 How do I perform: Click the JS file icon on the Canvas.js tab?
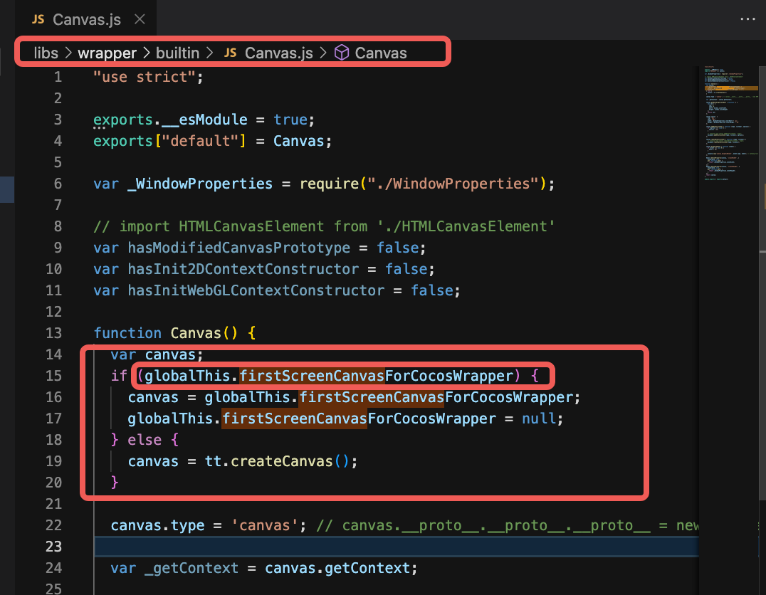click(x=38, y=19)
